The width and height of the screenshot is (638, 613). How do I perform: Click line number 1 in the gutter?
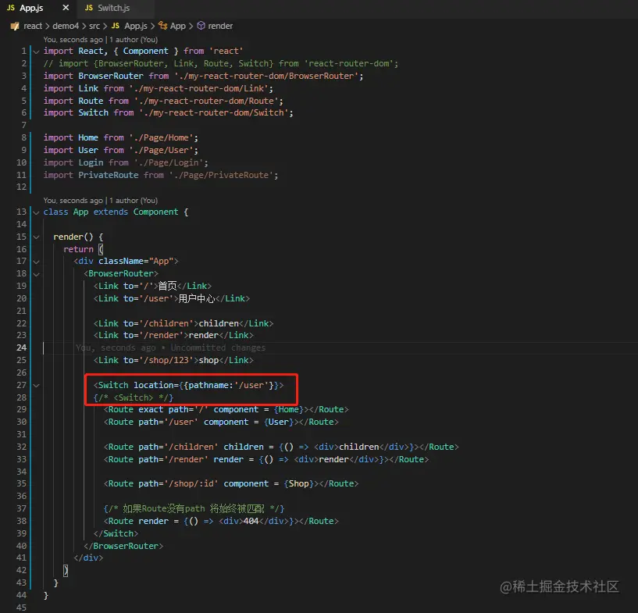[x=24, y=52]
